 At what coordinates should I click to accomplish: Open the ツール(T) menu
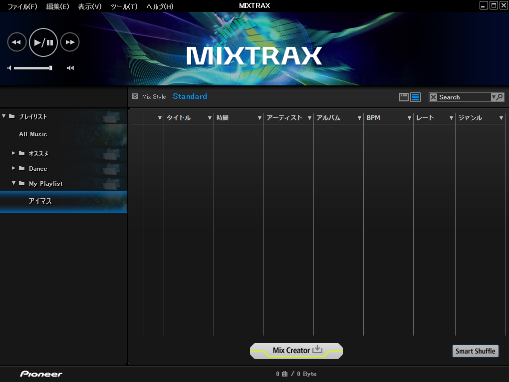pyautogui.click(x=124, y=6)
